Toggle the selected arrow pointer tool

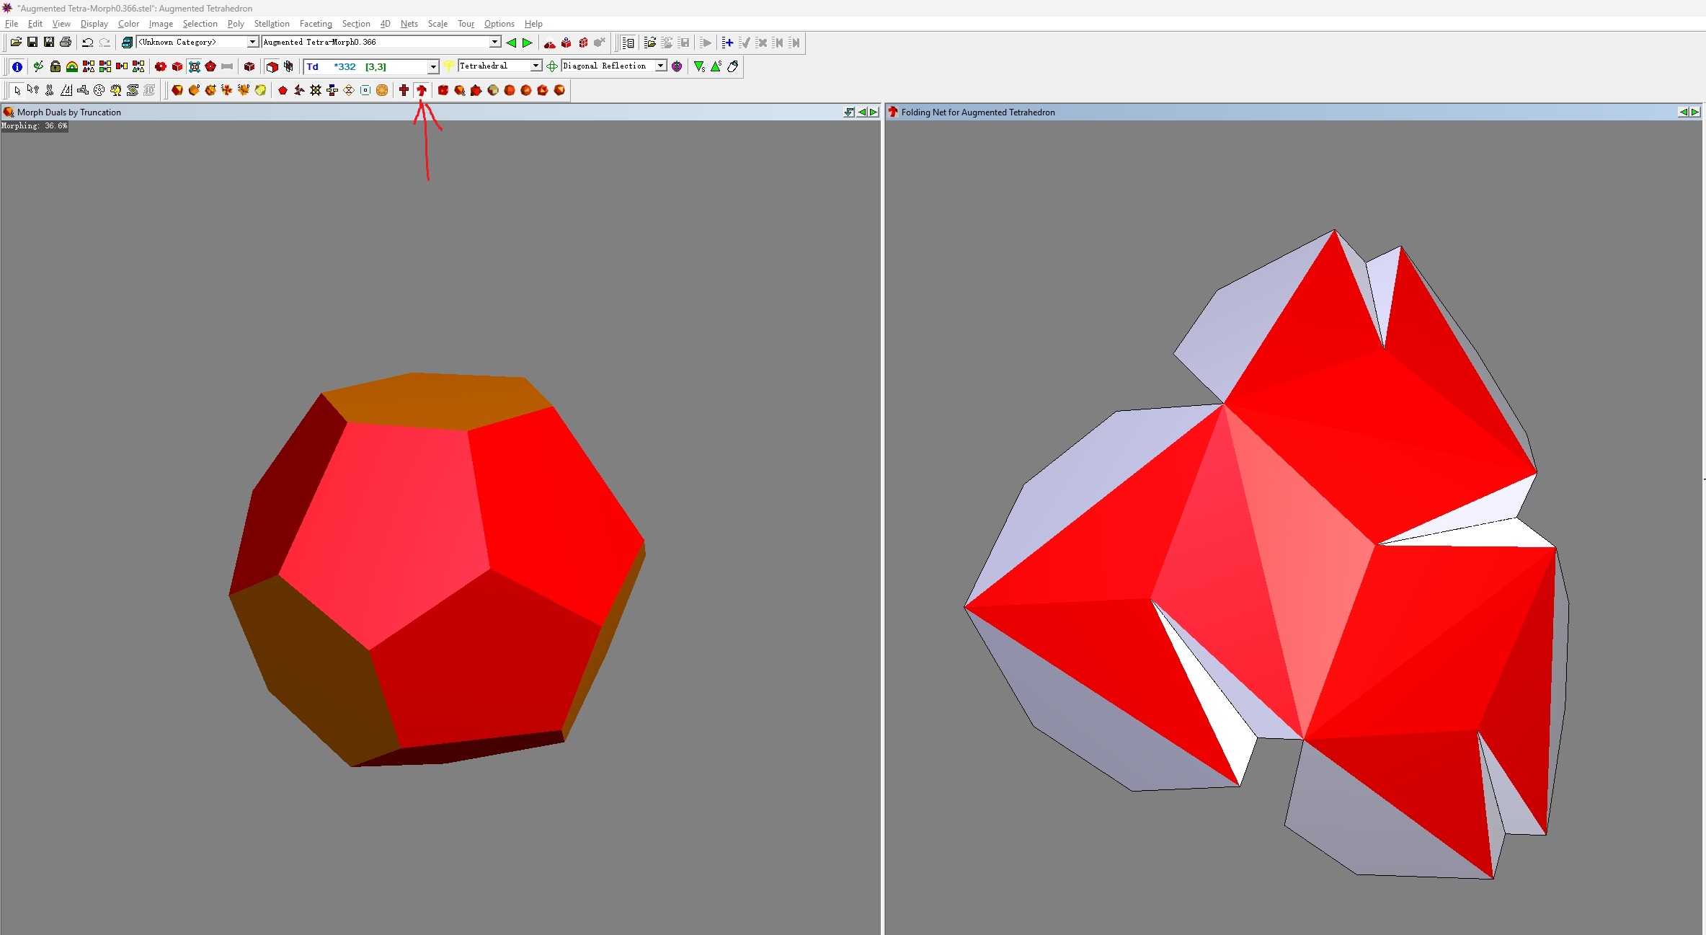pyautogui.click(x=17, y=90)
